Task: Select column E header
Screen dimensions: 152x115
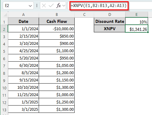Action: (136, 15)
